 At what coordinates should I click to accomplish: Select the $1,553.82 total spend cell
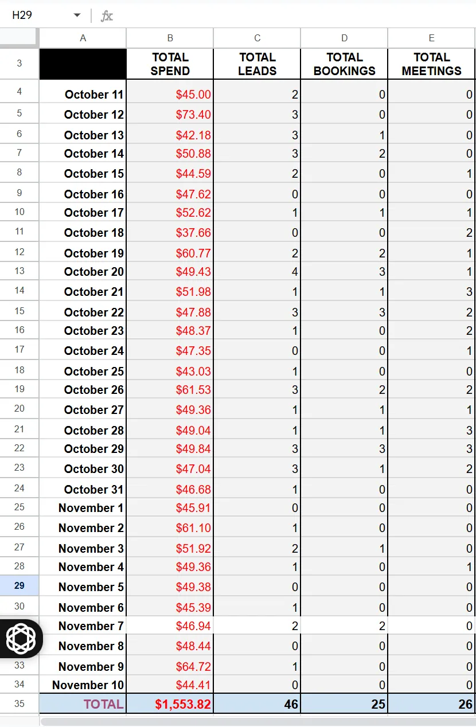click(170, 703)
